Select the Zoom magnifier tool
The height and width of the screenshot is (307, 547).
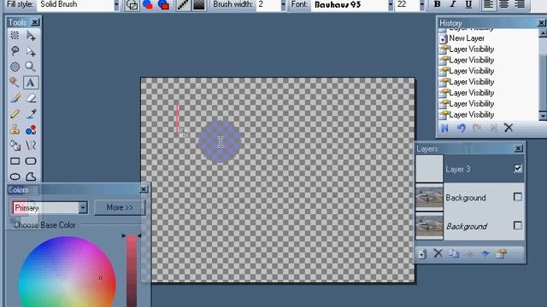pos(31,67)
